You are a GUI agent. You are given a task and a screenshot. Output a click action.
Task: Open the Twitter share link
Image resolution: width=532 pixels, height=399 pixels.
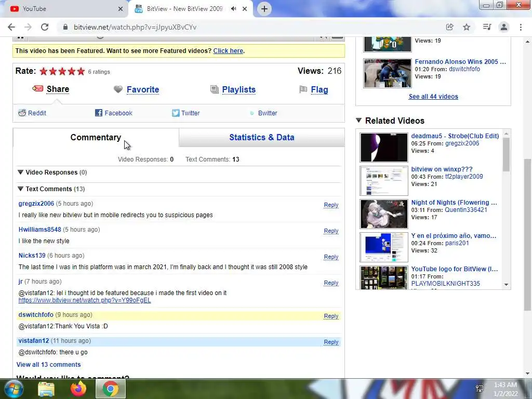pyautogui.click(x=190, y=113)
